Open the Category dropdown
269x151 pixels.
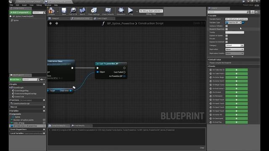click(235, 45)
